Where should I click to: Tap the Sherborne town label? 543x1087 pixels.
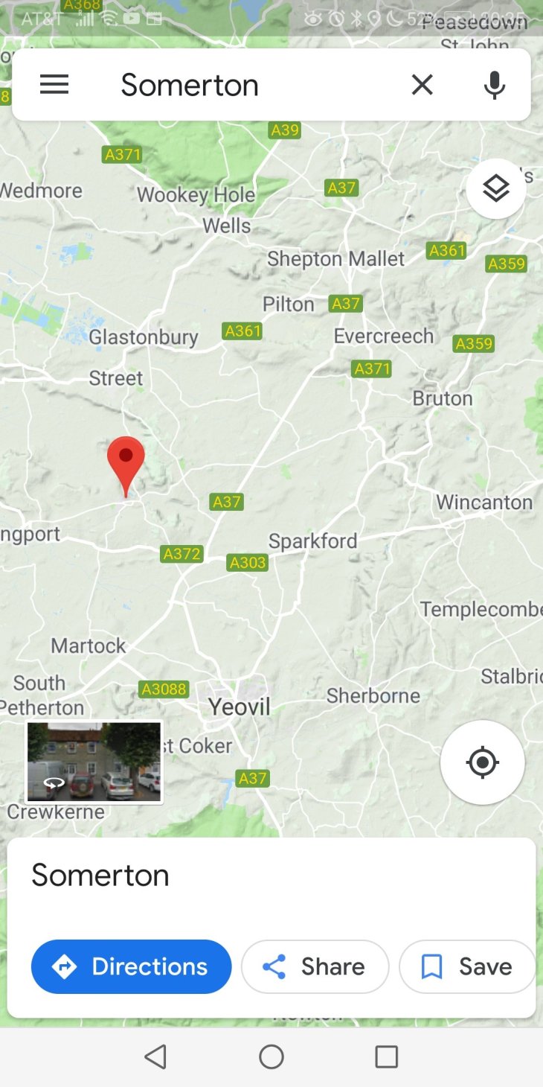pyautogui.click(x=373, y=695)
